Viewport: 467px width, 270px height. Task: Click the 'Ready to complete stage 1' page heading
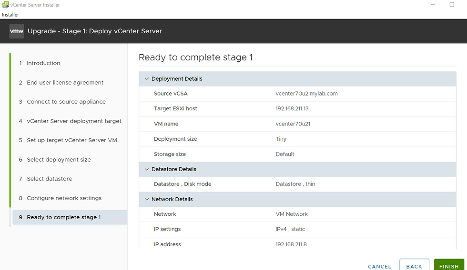point(196,58)
